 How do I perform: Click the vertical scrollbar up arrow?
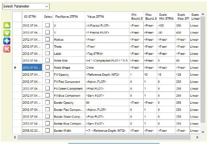click(203, 14)
